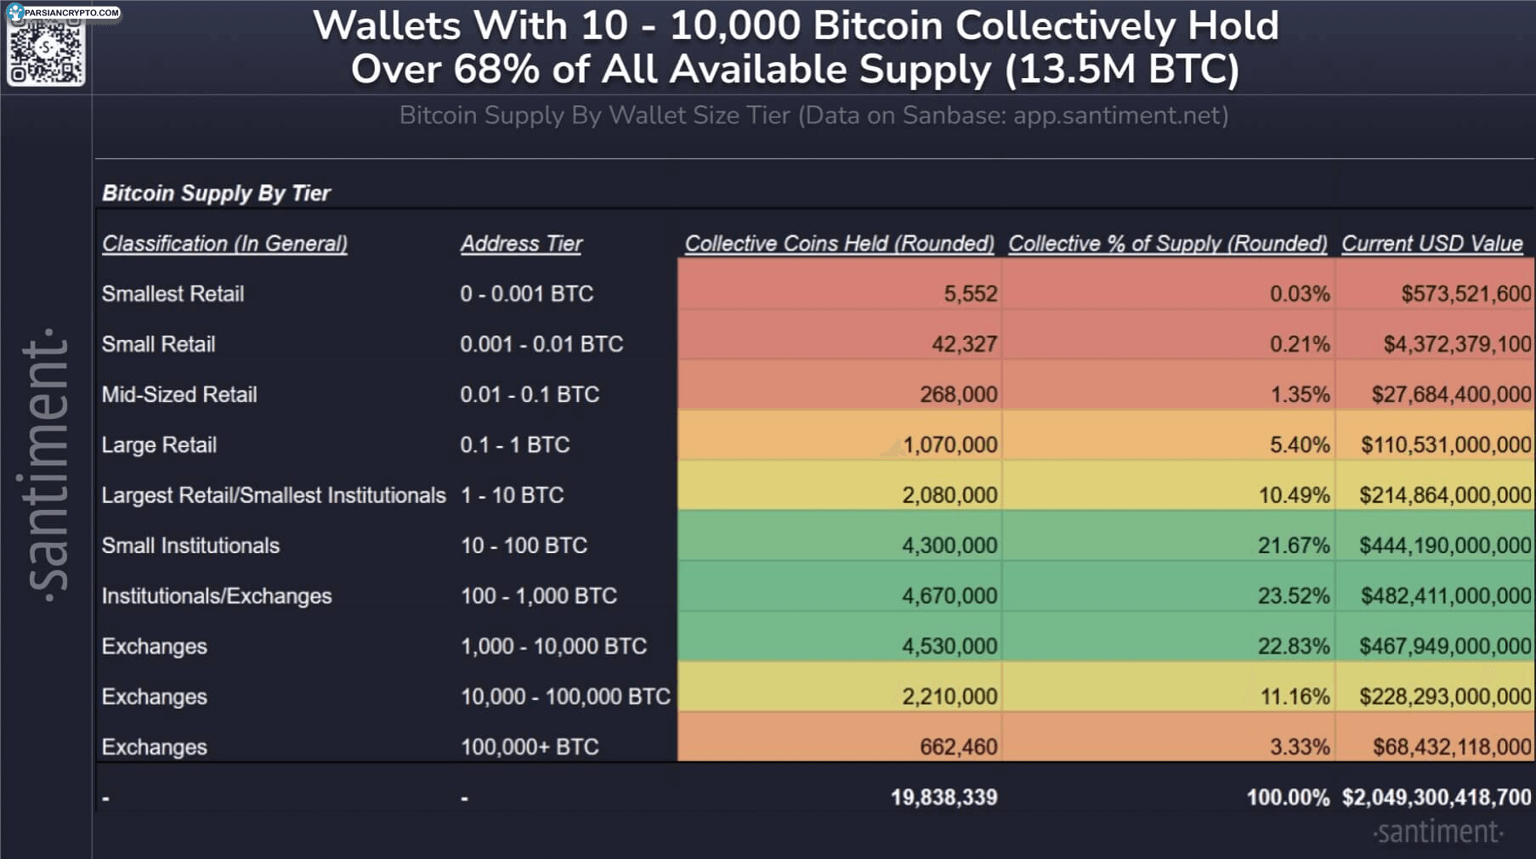Click Collective % of Supply (Rounded) header
The width and height of the screenshot is (1536, 859).
(x=1167, y=244)
